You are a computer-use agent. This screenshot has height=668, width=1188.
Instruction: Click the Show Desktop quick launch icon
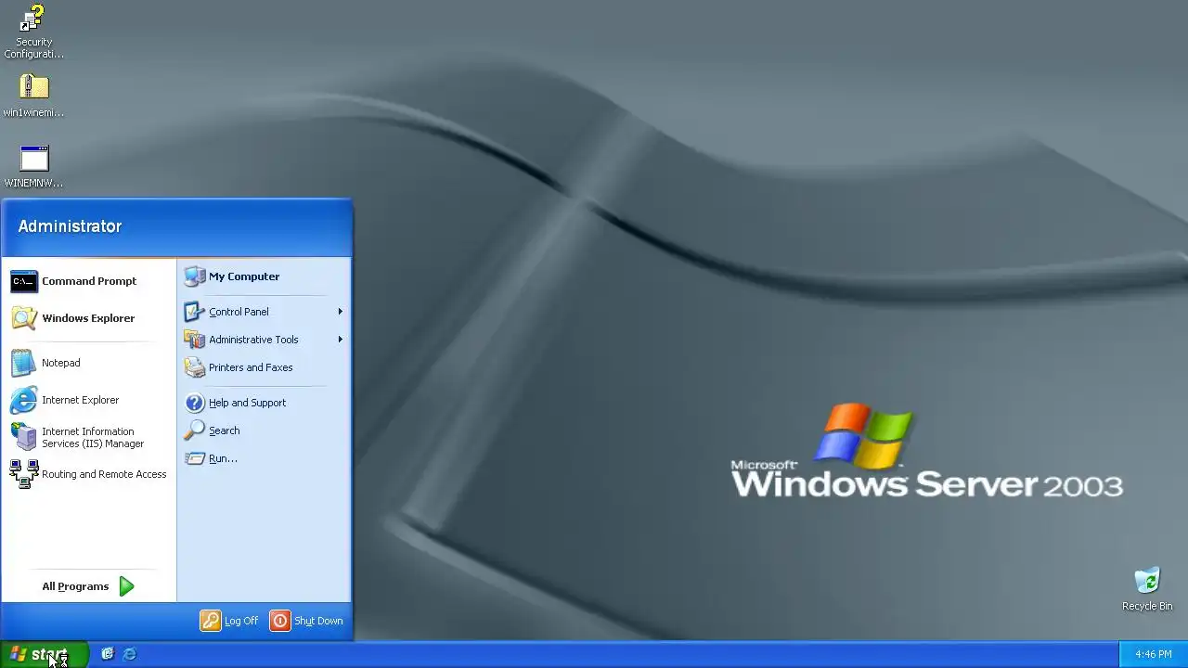point(108,654)
